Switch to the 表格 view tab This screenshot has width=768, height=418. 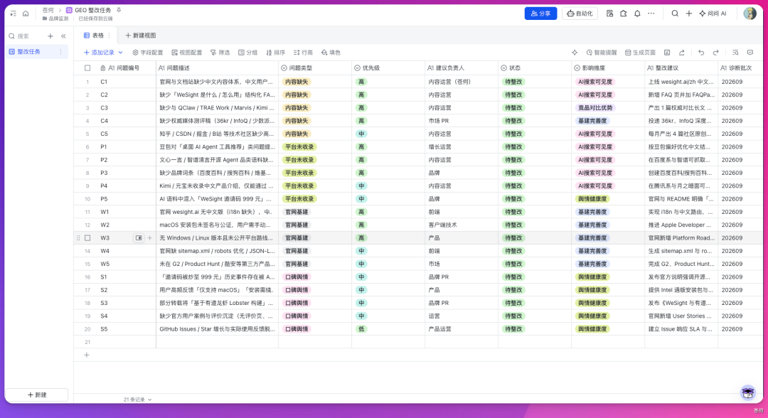tap(94, 36)
